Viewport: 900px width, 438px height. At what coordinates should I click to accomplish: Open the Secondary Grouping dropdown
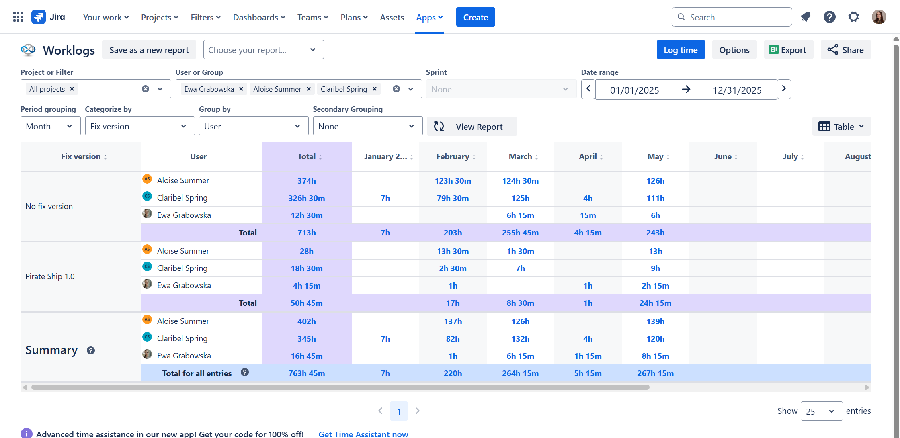(x=368, y=126)
